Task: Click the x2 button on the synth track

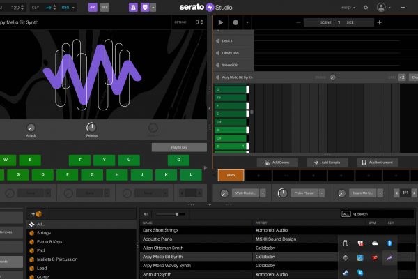Action: point(402,77)
